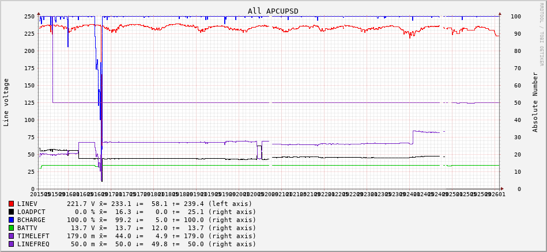Select the BATTV legend label
This screenshot has width=547, height=252.
coord(27,228)
